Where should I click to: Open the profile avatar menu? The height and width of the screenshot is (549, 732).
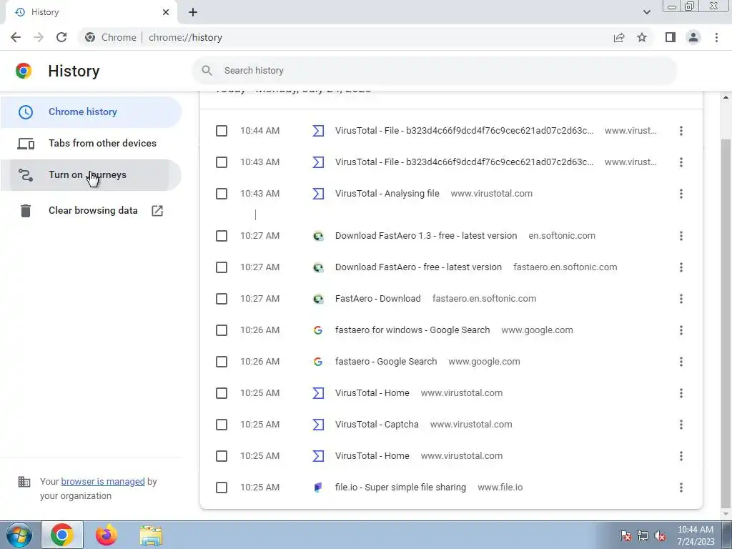click(693, 37)
